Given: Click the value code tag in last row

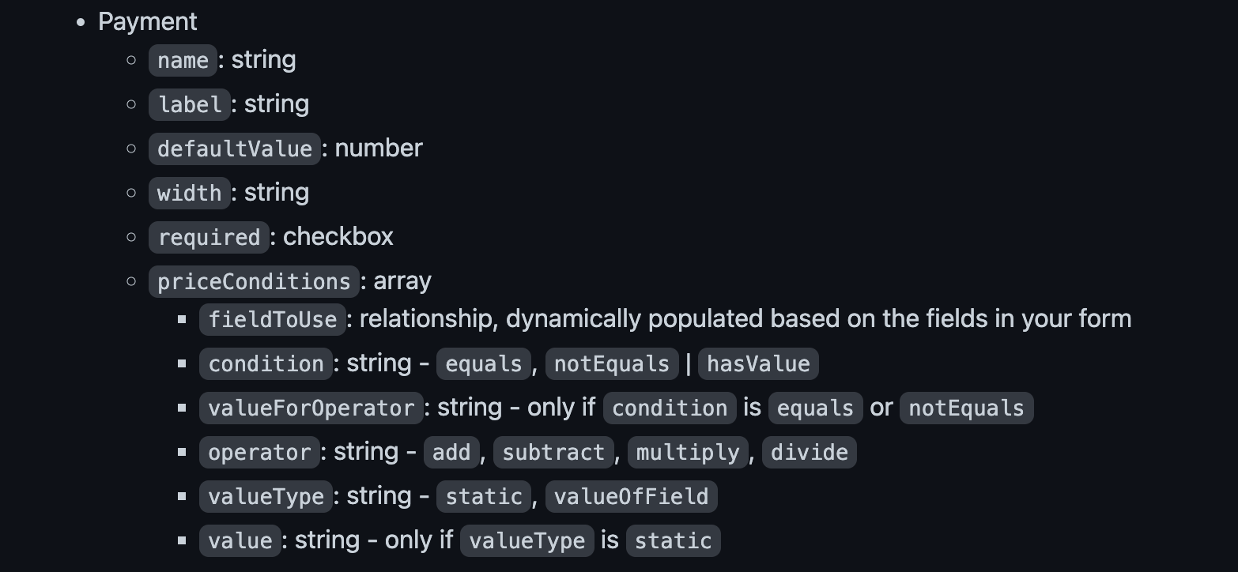Looking at the screenshot, I should click(x=240, y=541).
